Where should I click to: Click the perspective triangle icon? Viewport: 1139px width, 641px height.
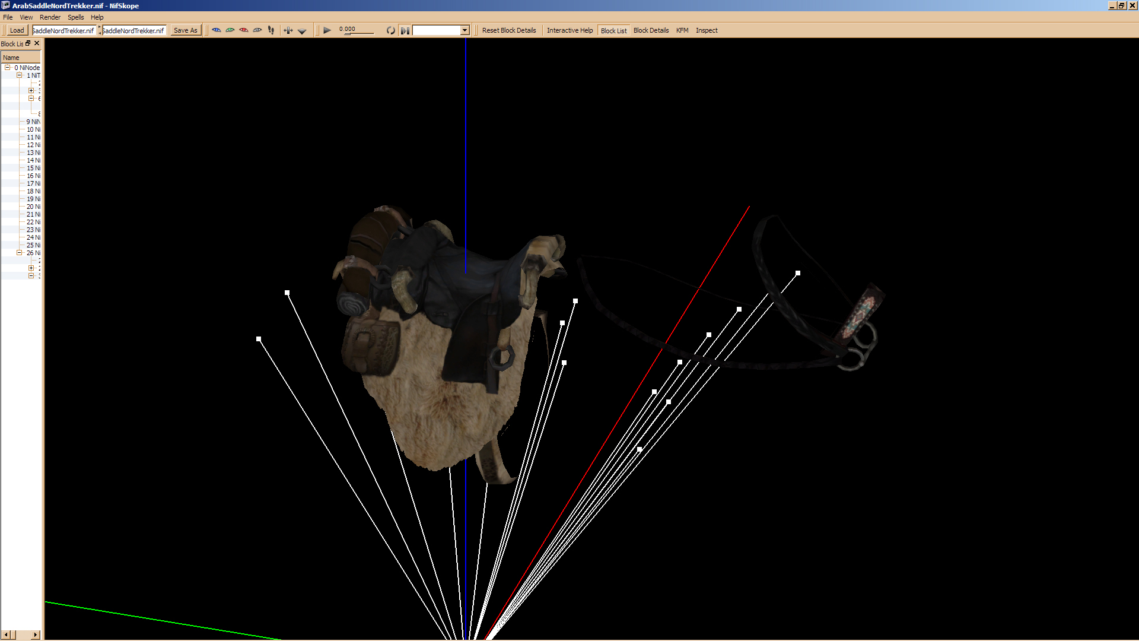[x=302, y=31]
